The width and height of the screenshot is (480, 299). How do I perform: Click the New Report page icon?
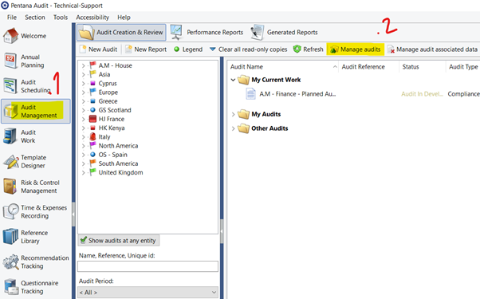coord(128,49)
